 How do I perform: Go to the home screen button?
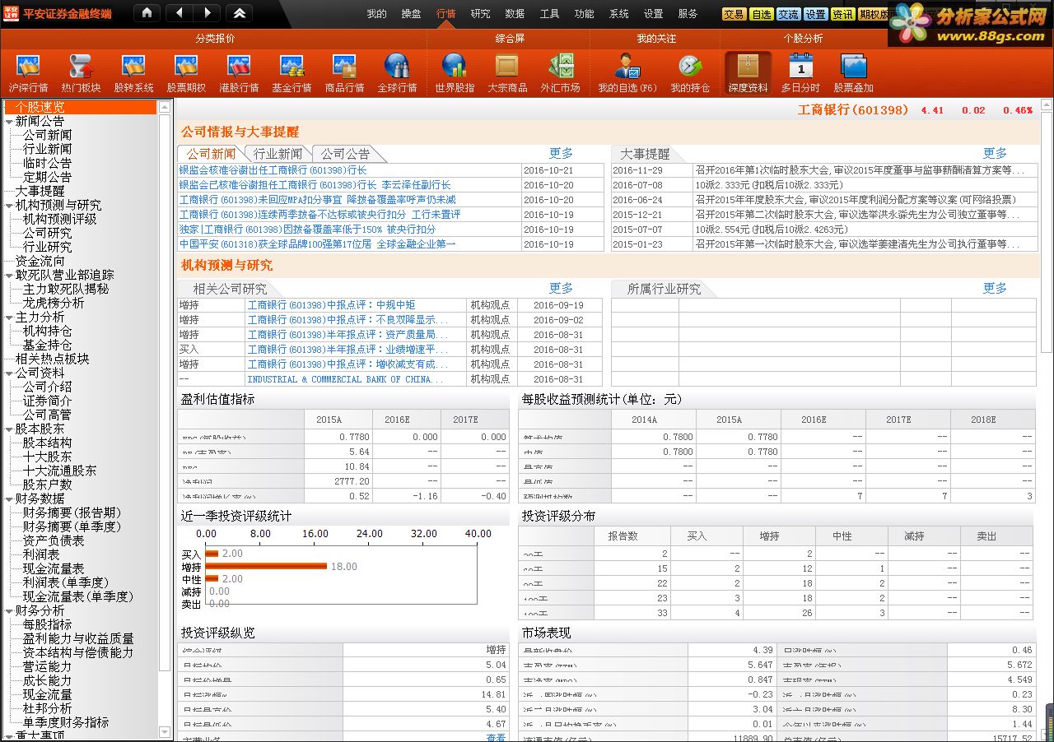(147, 13)
